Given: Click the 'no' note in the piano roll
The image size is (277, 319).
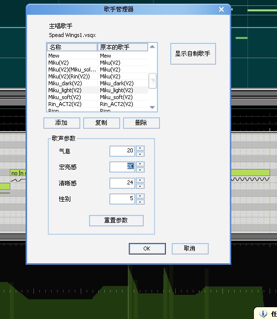Looking at the screenshot, I should [x=18, y=173].
